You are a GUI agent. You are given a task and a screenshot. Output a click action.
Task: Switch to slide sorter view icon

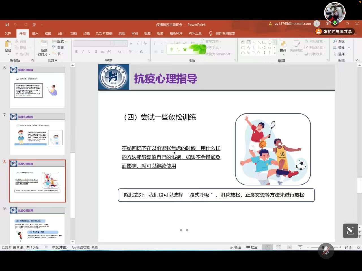tap(278, 247)
